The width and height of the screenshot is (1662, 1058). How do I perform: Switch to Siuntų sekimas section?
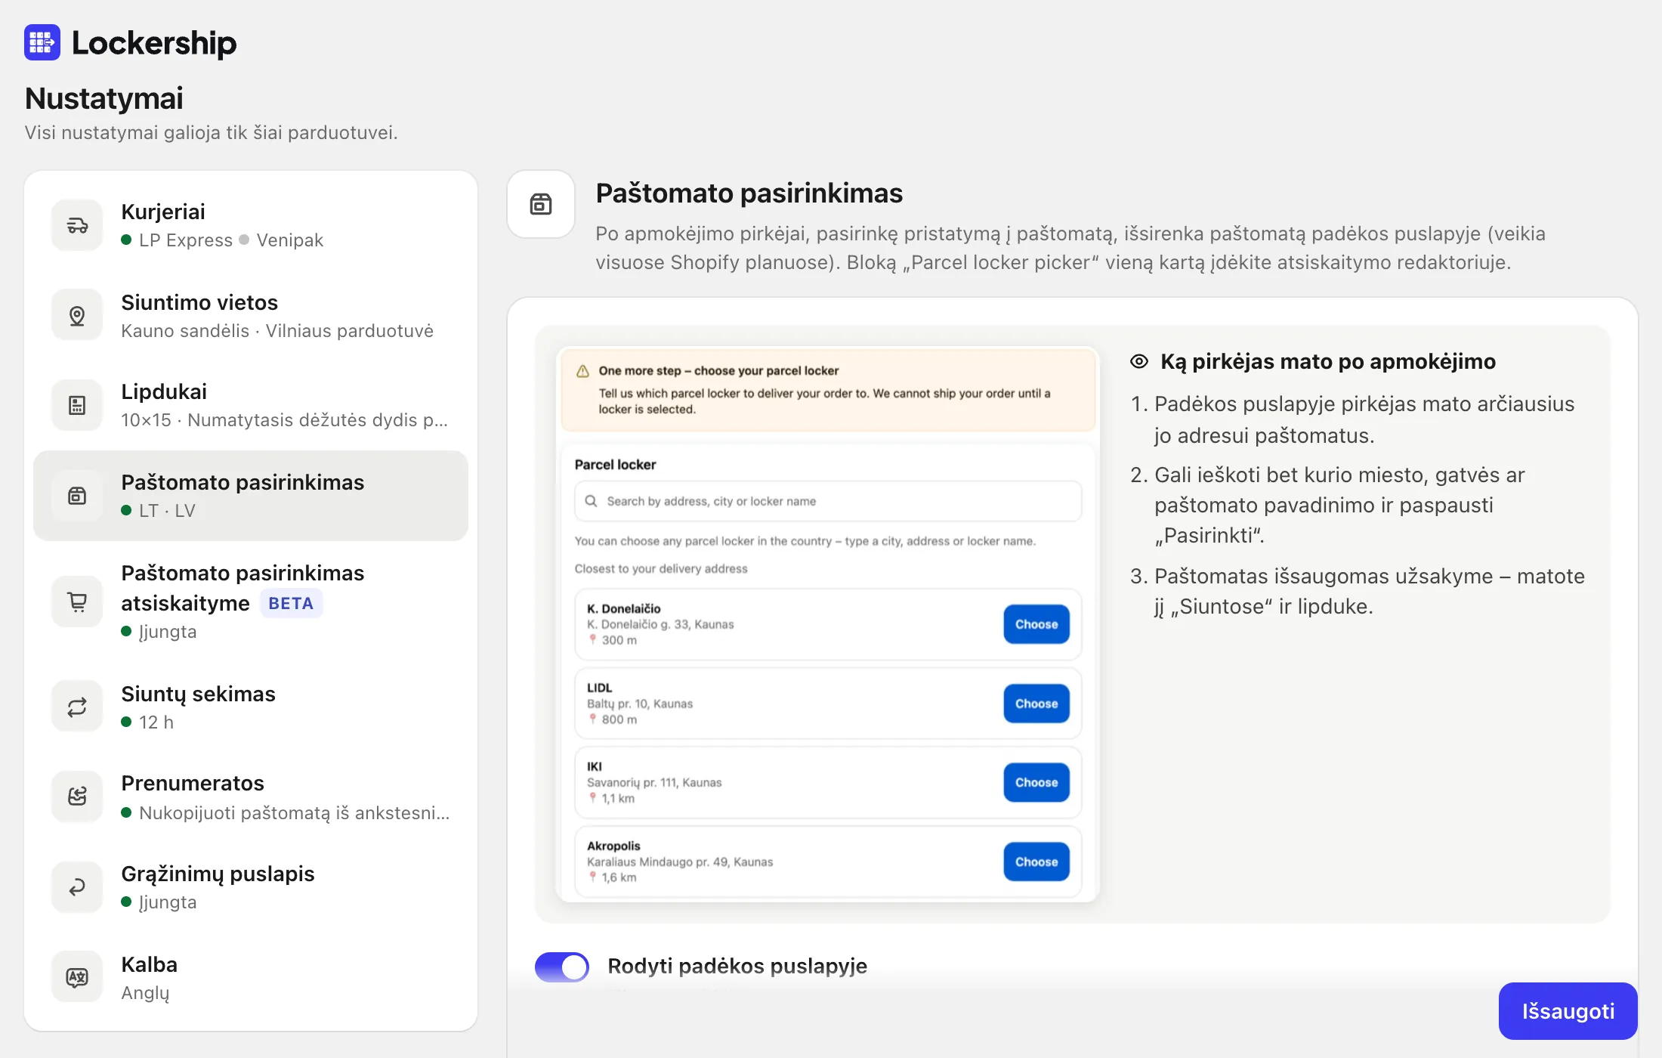pos(251,707)
